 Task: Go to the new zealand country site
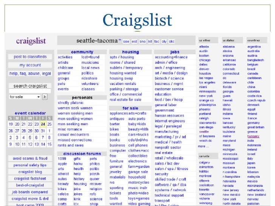point(256,195)
